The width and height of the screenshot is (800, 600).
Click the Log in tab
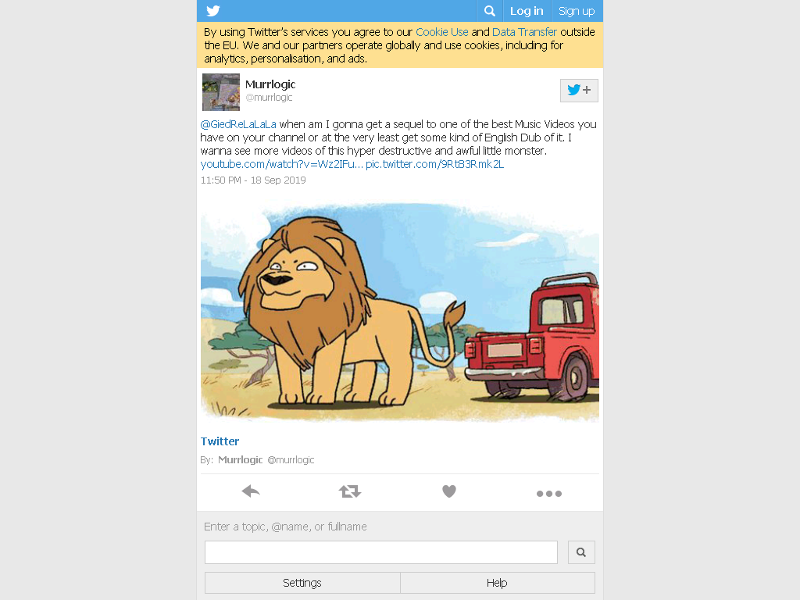pyautogui.click(x=527, y=11)
